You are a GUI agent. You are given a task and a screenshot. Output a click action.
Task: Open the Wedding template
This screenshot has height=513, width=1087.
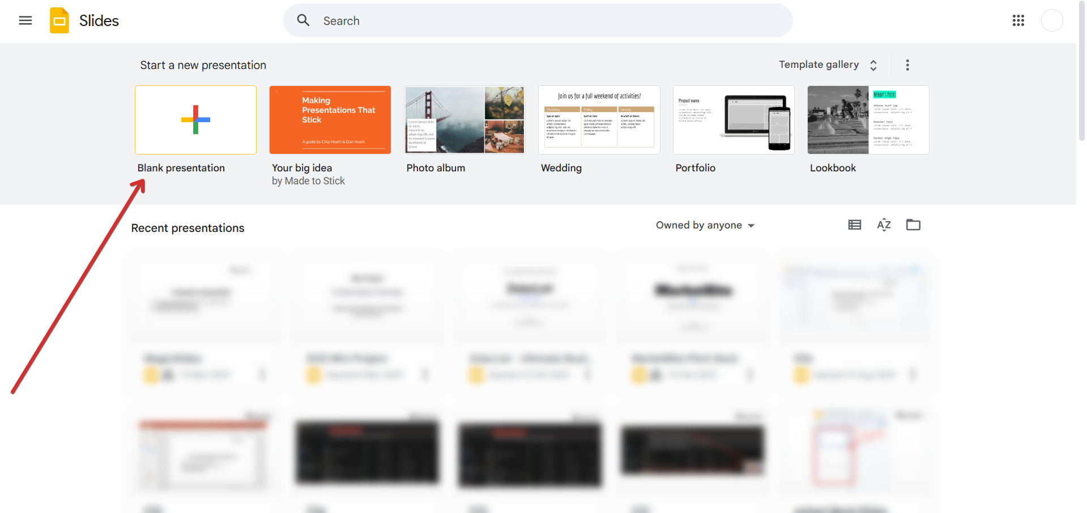[x=599, y=120]
